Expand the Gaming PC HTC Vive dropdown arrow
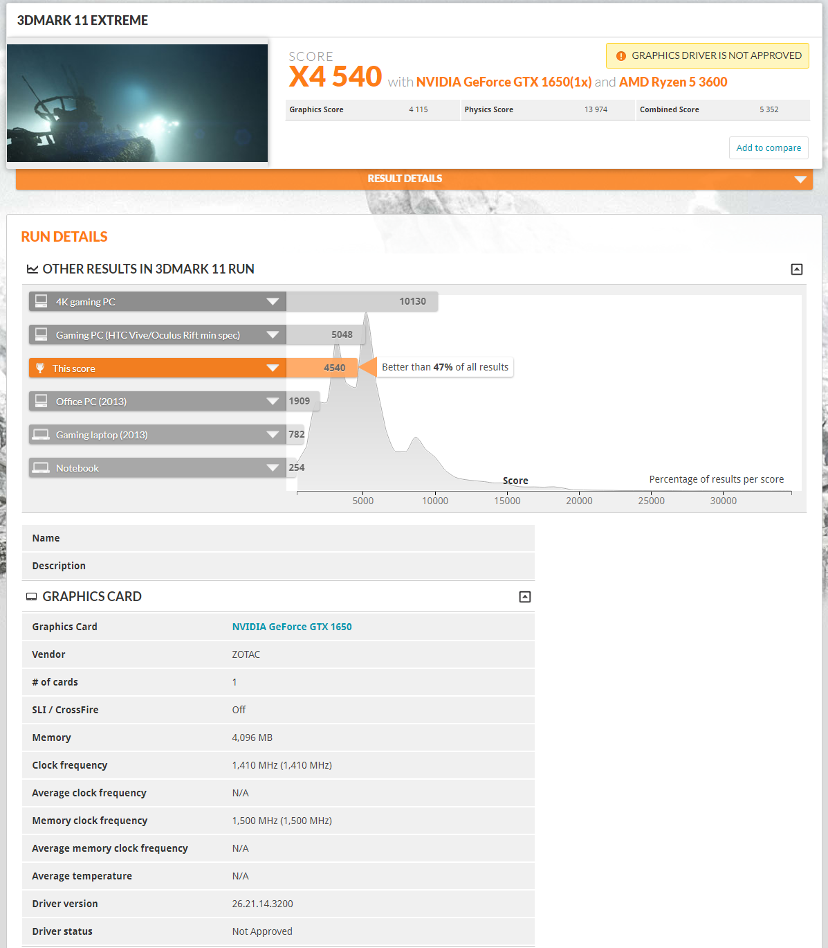The image size is (828, 948). tap(273, 335)
